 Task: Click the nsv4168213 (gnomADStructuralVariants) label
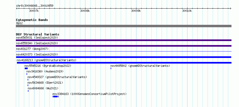click(x=46, y=60)
